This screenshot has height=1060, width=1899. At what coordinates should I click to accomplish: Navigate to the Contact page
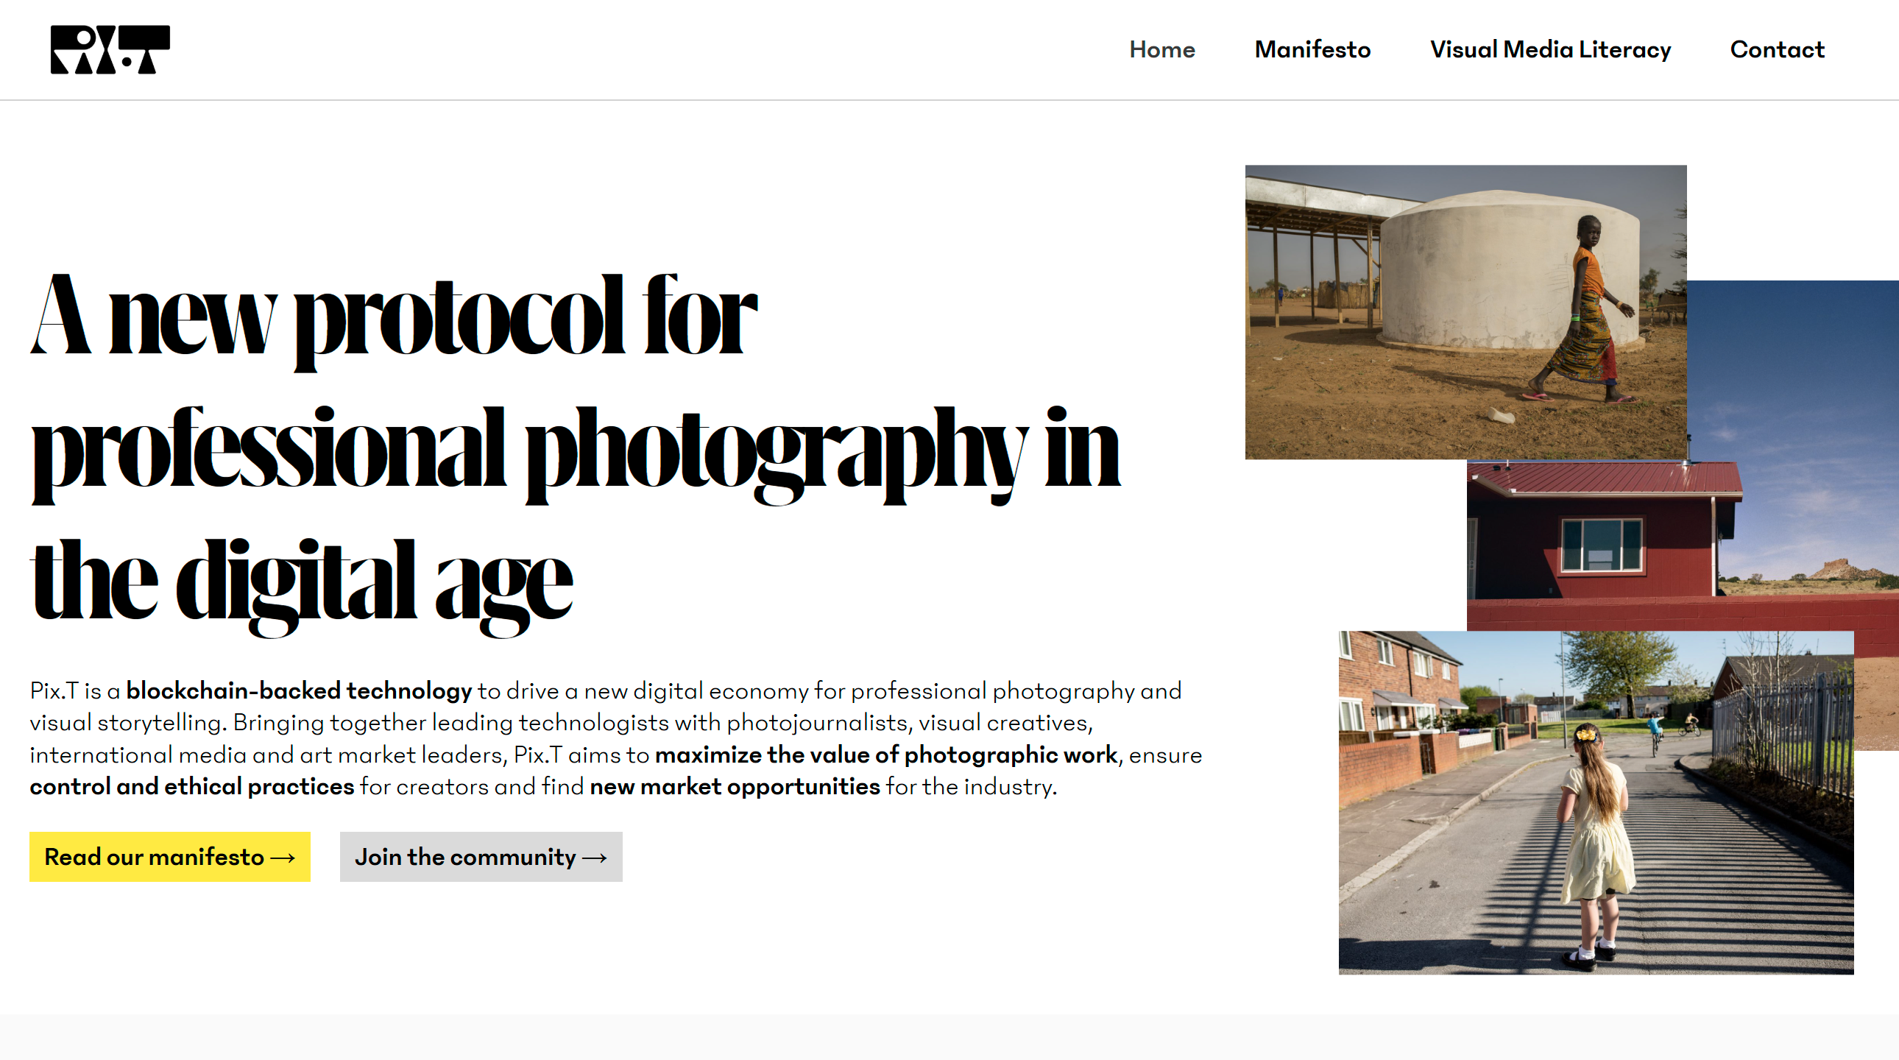coord(1777,49)
